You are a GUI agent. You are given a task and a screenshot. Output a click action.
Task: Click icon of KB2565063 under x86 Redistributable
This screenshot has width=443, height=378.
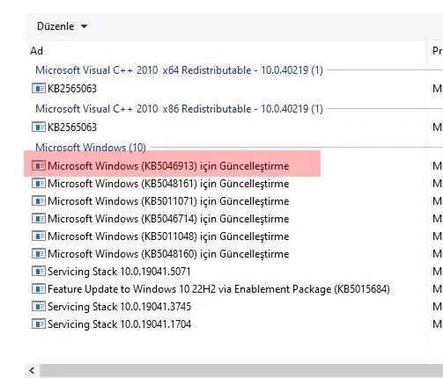[x=39, y=127]
